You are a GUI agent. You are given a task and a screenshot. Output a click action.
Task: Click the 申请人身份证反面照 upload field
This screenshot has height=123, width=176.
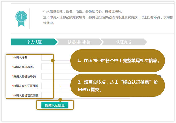coord(86,95)
